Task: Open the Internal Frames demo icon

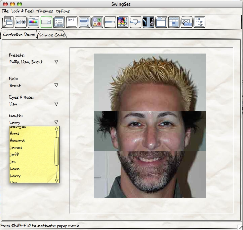Action: [x=8, y=22]
